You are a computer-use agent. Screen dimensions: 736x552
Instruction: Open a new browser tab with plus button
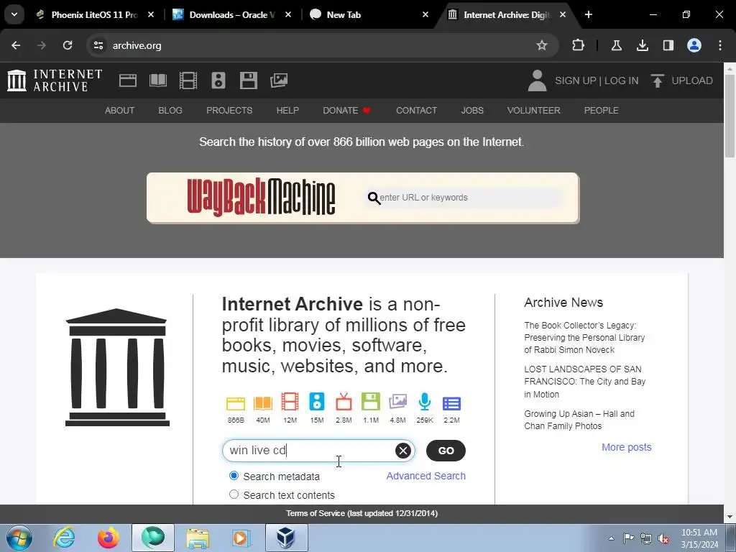pos(589,14)
